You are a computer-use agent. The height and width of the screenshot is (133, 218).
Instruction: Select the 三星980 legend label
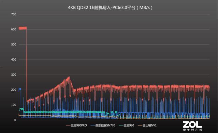coord(129,125)
